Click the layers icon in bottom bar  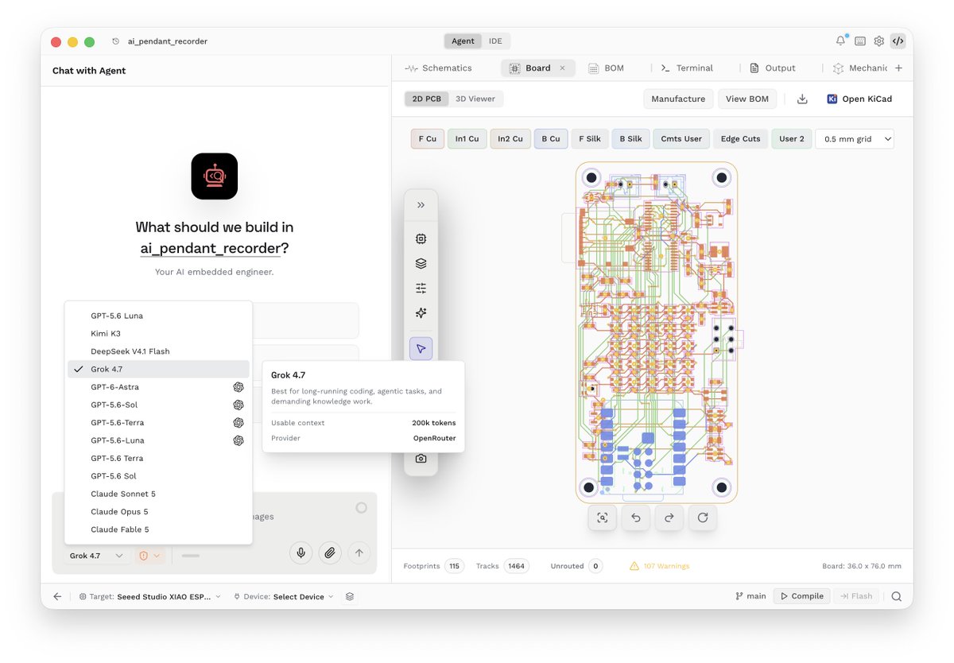pyautogui.click(x=350, y=596)
